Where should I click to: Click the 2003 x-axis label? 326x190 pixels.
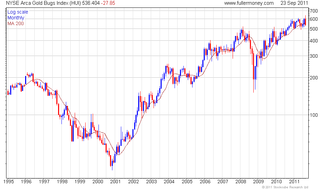tap(151, 182)
